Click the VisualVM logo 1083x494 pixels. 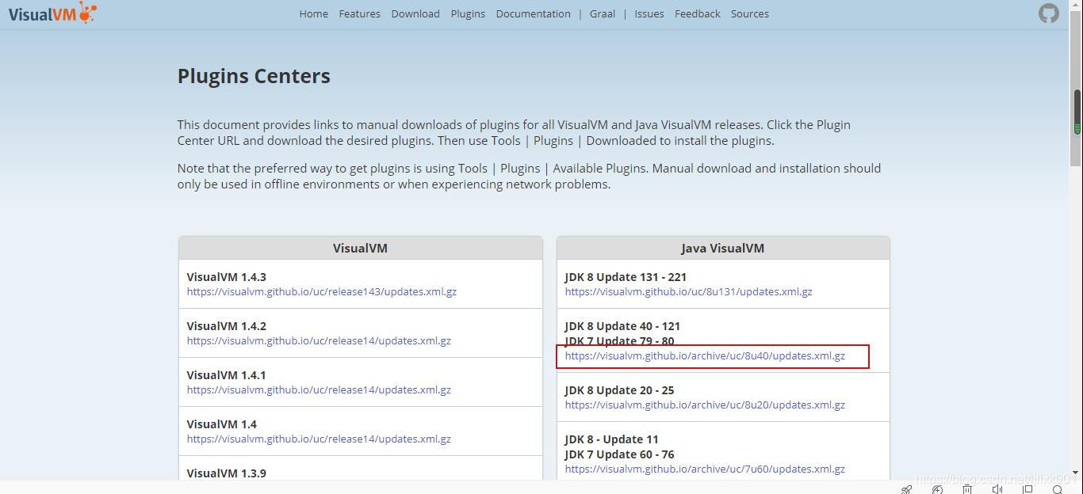click(52, 13)
